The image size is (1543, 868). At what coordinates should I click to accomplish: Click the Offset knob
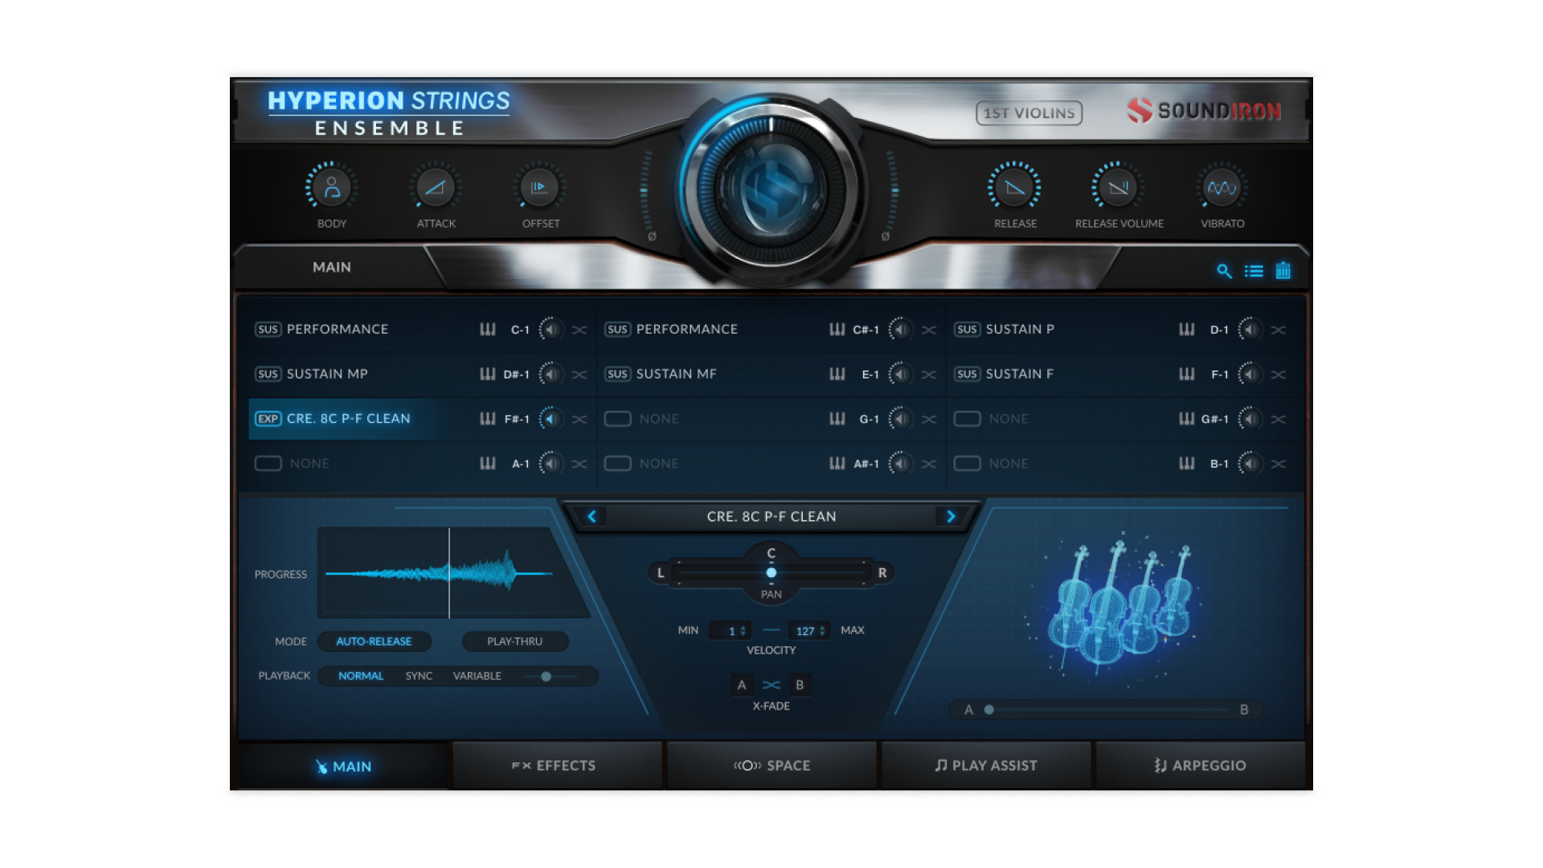(539, 188)
